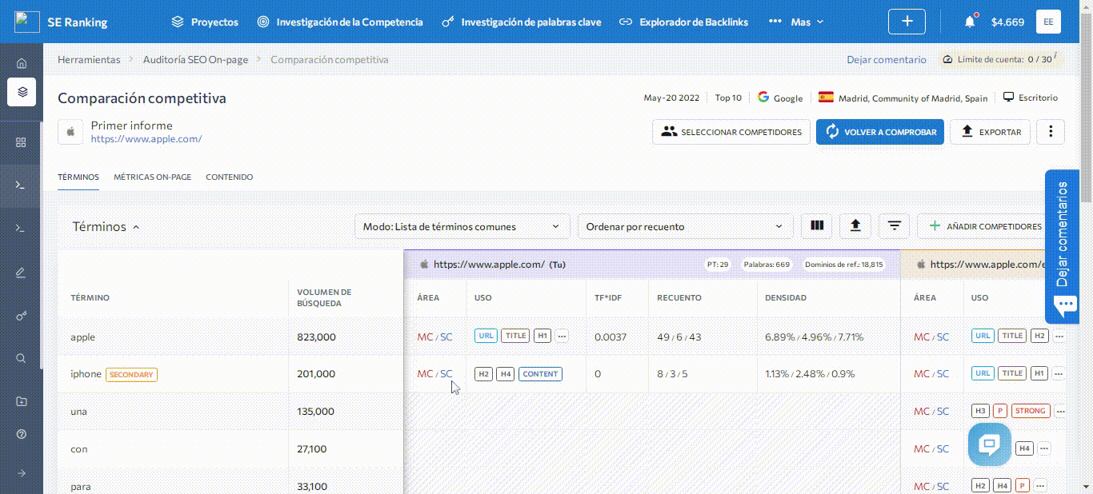Image resolution: width=1093 pixels, height=494 pixels.
Task: Click Auditoría SEO On-page breadcrumb
Action: click(x=195, y=60)
